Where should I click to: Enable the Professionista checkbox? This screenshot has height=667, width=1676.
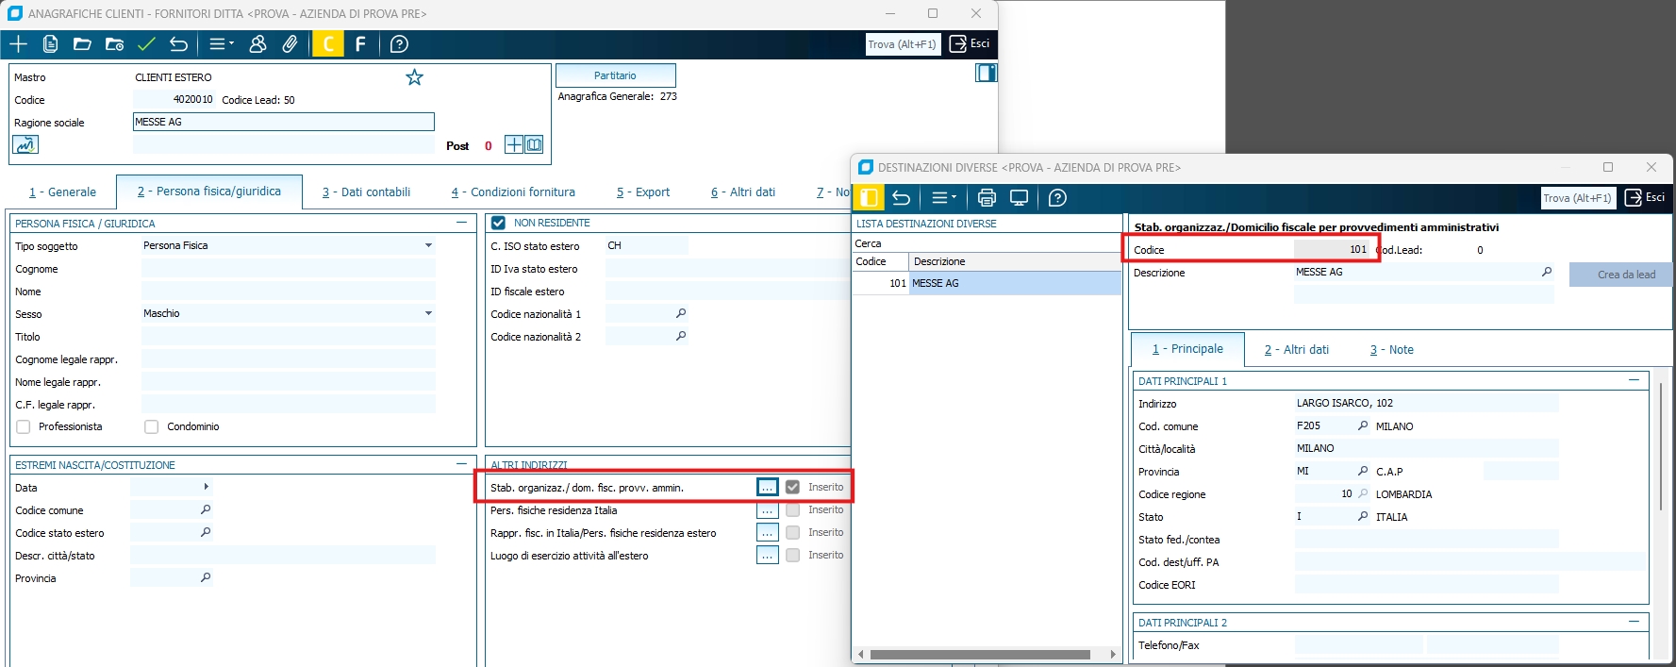coord(23,426)
